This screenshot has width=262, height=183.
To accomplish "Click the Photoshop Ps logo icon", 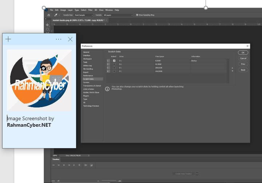I will coord(46,10).
